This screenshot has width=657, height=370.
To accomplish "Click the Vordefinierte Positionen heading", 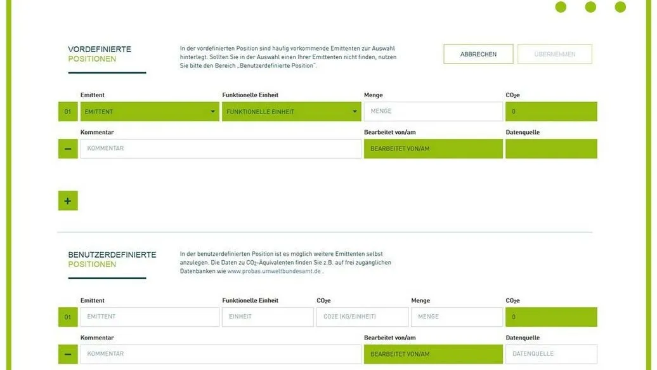I will (x=100, y=54).
